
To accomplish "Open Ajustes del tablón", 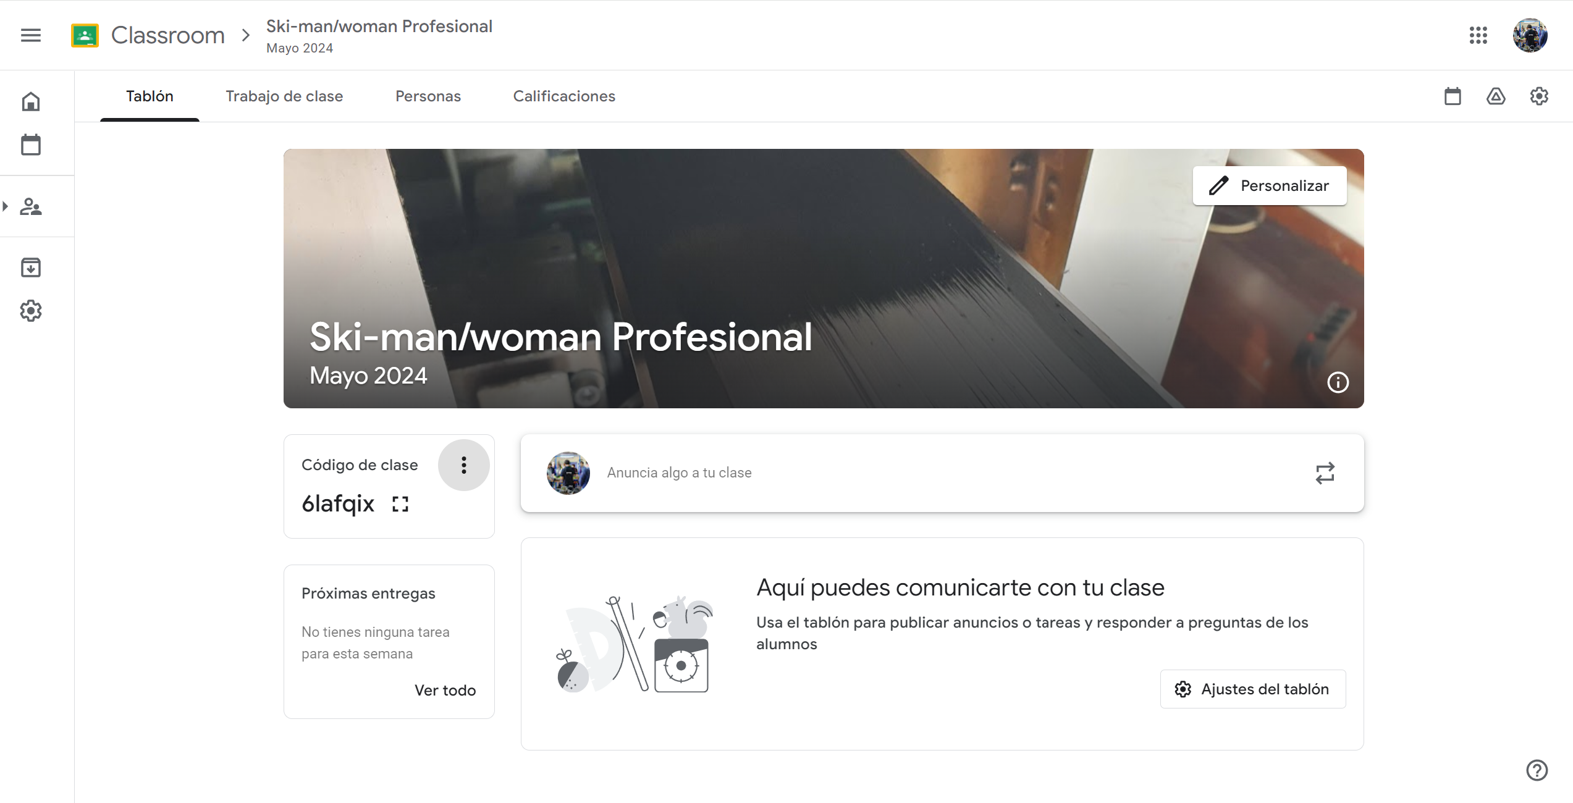I will click(1252, 689).
